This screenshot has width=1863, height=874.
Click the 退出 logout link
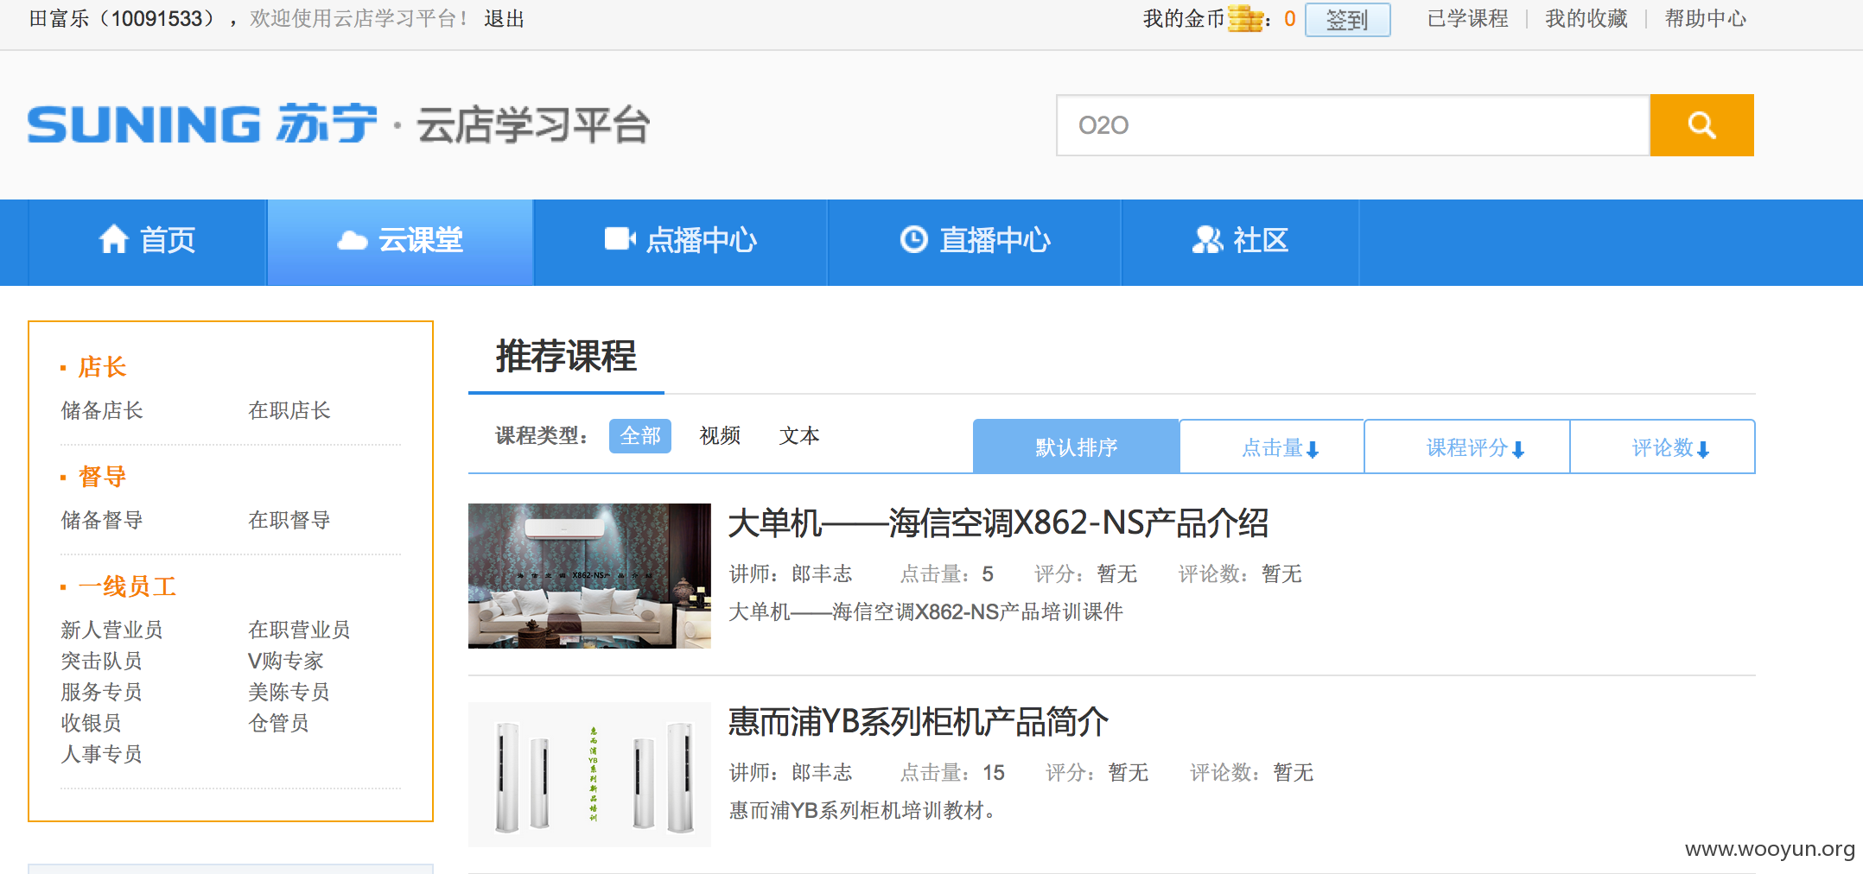[x=504, y=18]
